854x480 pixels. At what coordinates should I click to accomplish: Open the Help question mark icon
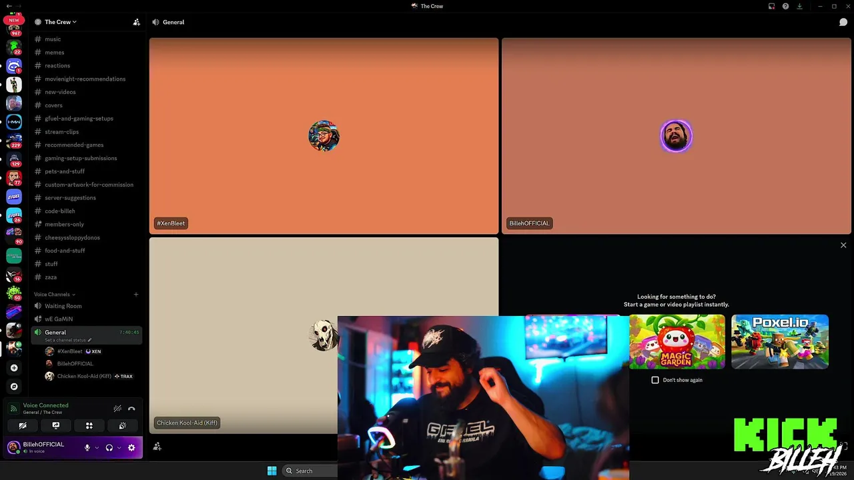[785, 6]
